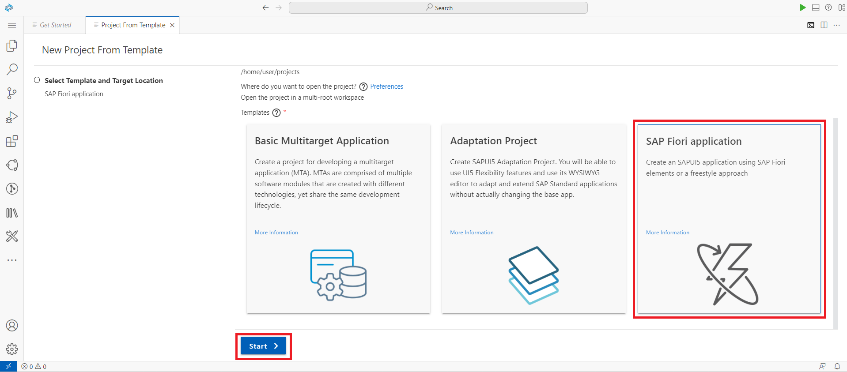
Task: Open the Explorer view in sidebar
Action: 12,46
